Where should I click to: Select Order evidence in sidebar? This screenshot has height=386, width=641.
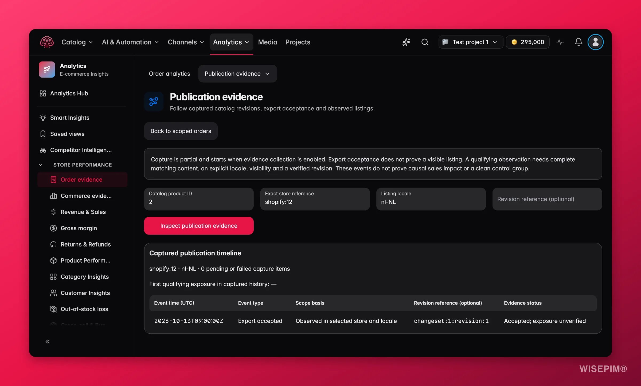[x=82, y=180]
